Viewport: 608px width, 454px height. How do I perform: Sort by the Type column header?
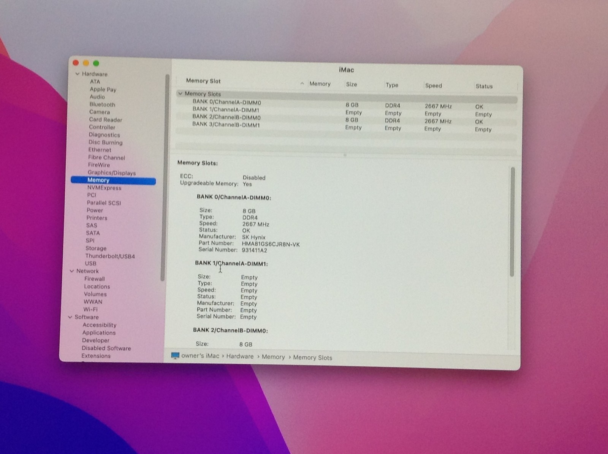click(392, 85)
